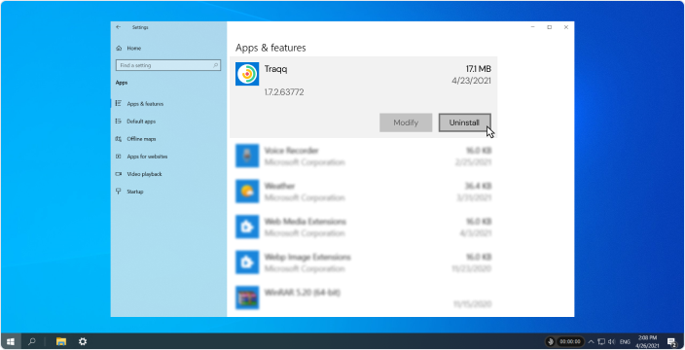
Task: Open File Explorer from the taskbar
Action: pyautogui.click(x=61, y=341)
